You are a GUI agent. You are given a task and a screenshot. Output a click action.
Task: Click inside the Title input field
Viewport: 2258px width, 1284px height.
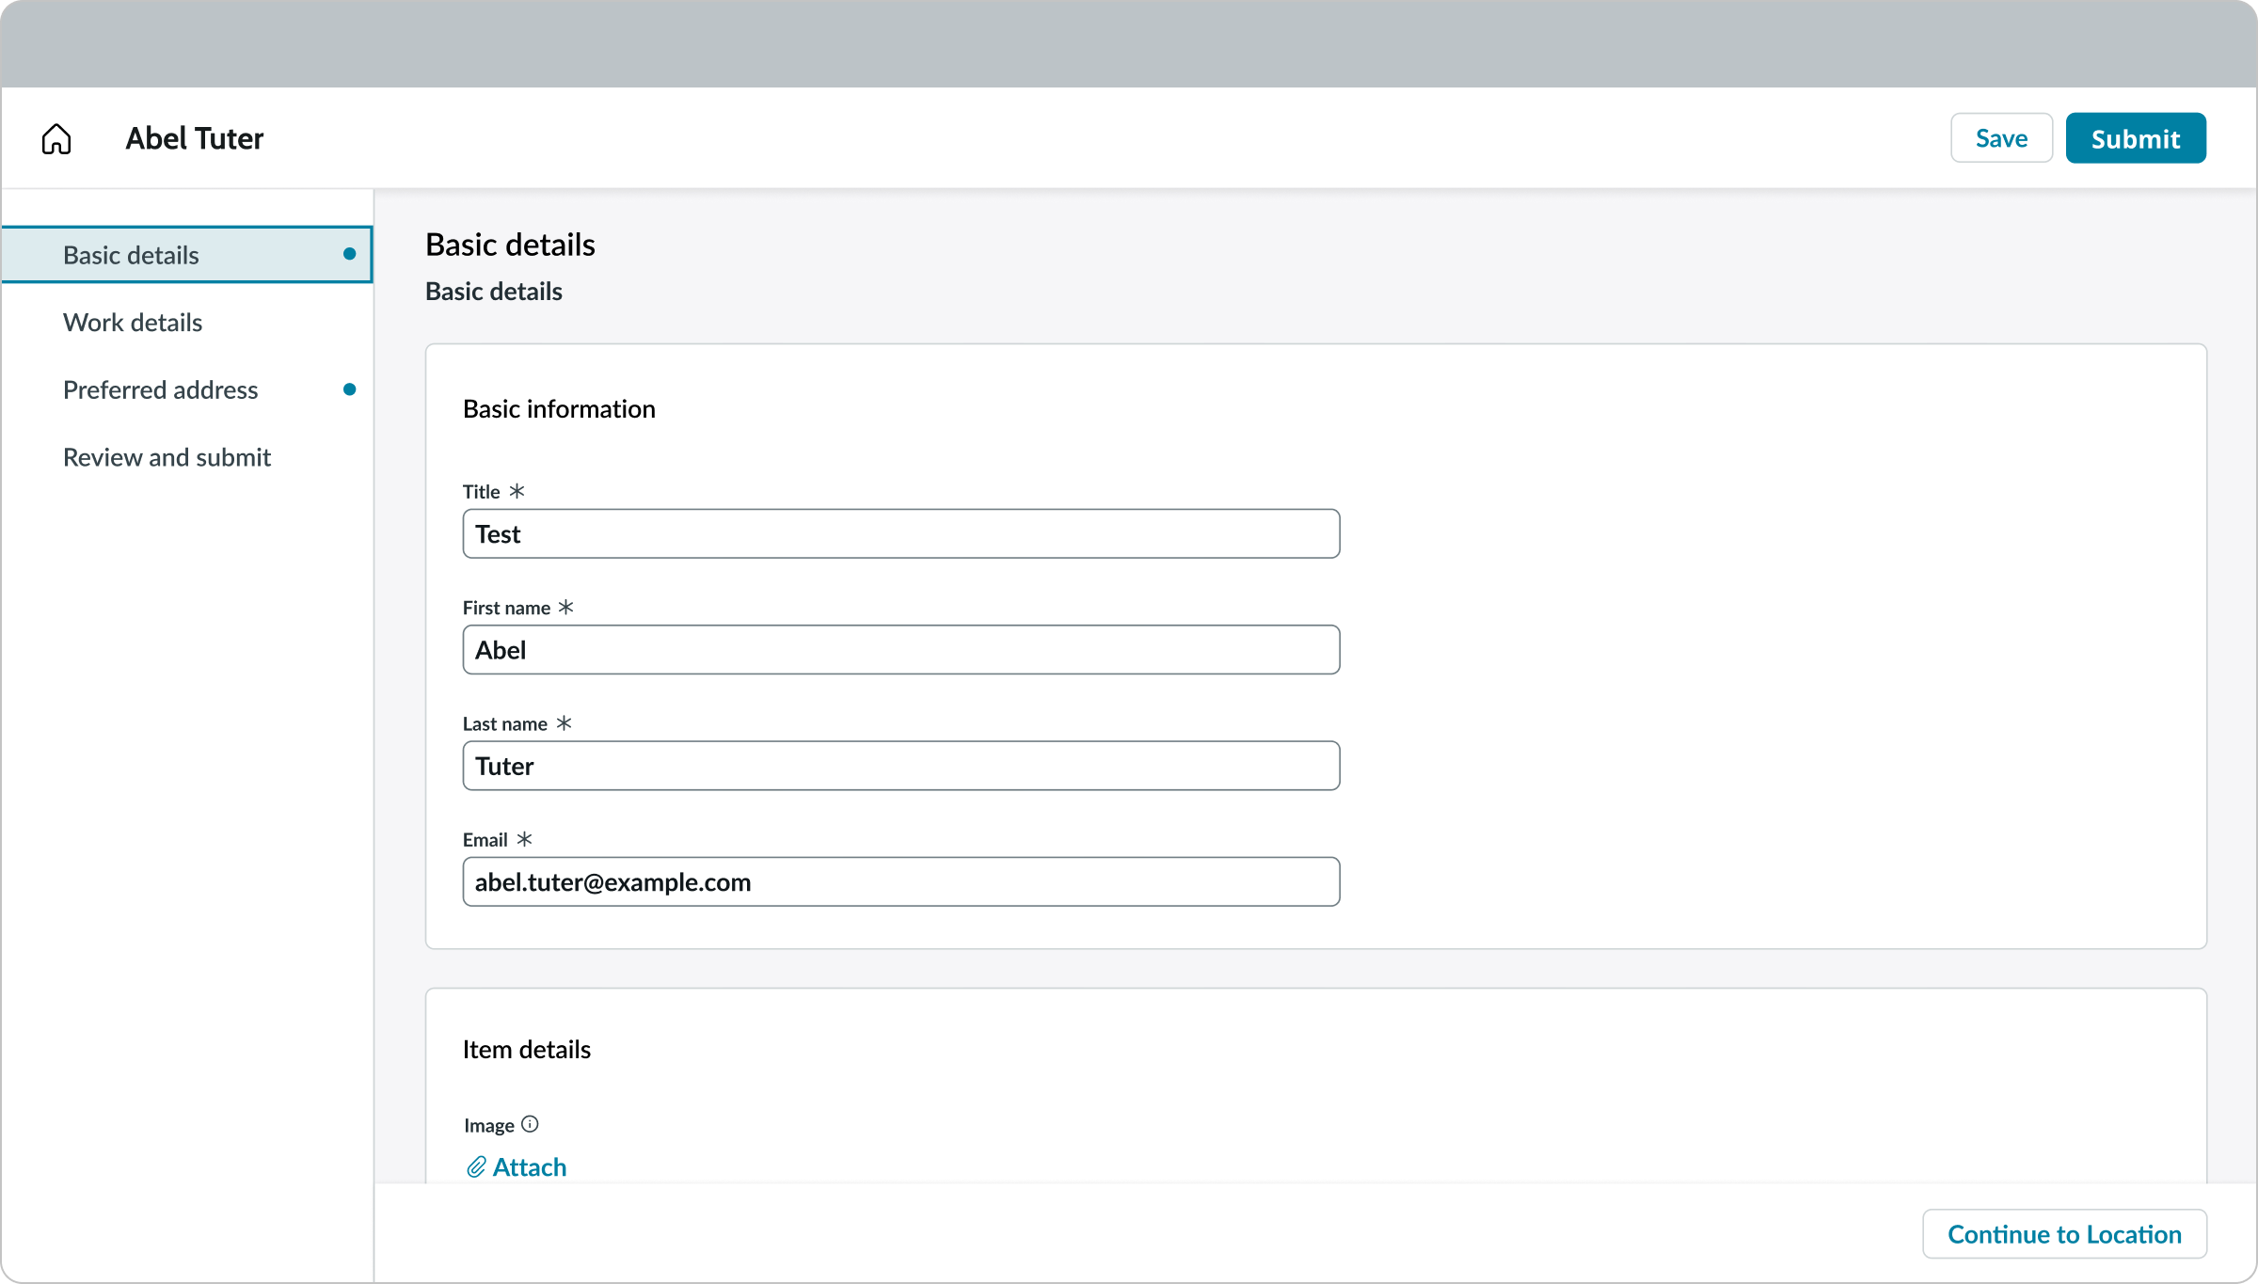(899, 532)
